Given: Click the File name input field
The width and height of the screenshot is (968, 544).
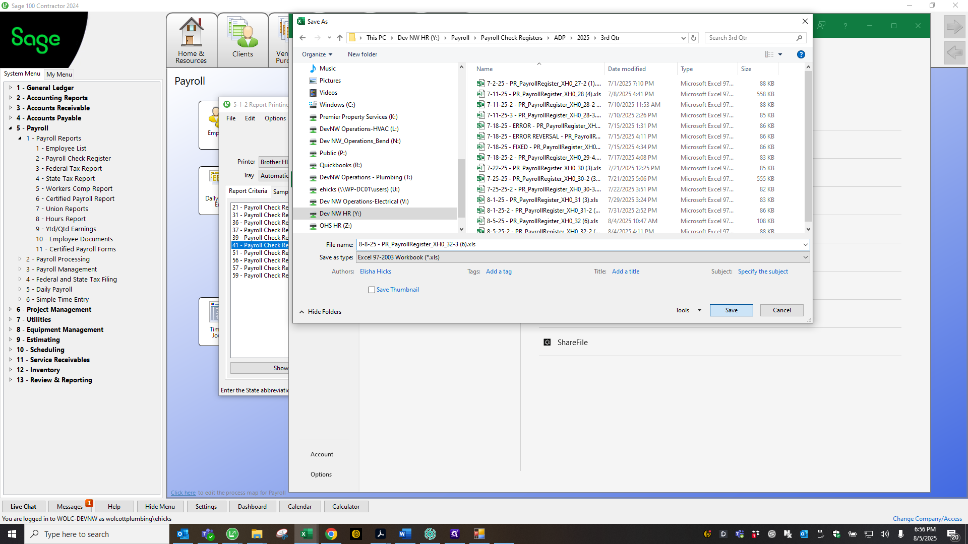Looking at the screenshot, I should 579,244.
